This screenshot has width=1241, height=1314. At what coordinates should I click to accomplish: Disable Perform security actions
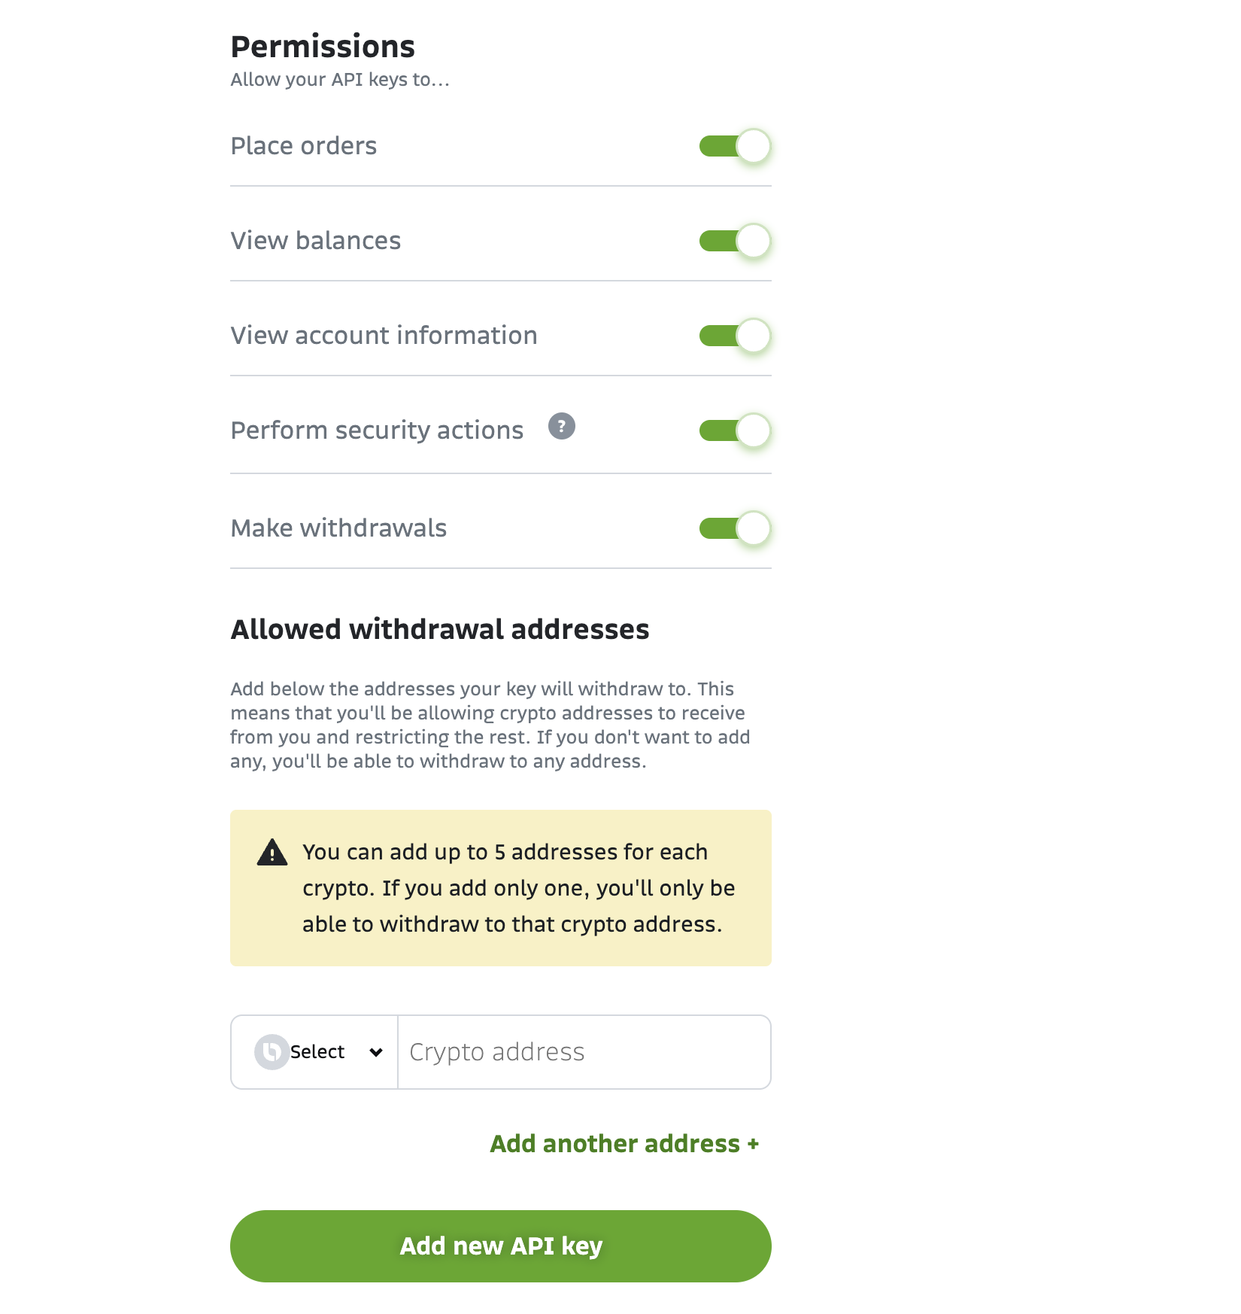[733, 431]
